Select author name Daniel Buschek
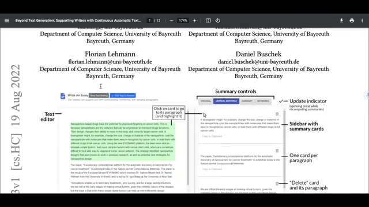The height and width of the screenshot is (207, 369). (x=258, y=54)
